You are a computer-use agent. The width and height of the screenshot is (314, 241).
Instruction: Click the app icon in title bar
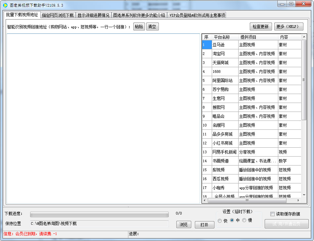(5, 5)
